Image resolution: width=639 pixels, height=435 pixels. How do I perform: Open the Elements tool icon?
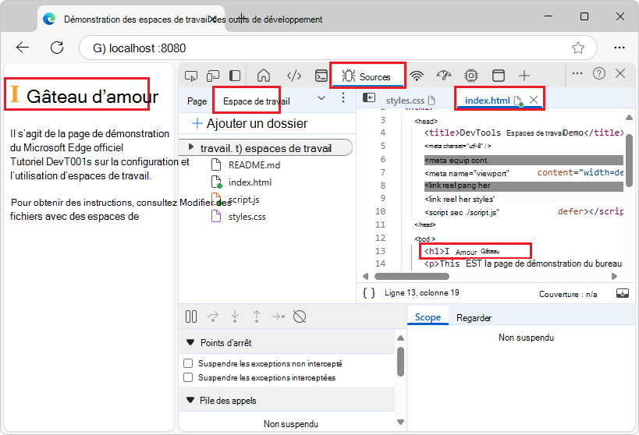(x=294, y=76)
